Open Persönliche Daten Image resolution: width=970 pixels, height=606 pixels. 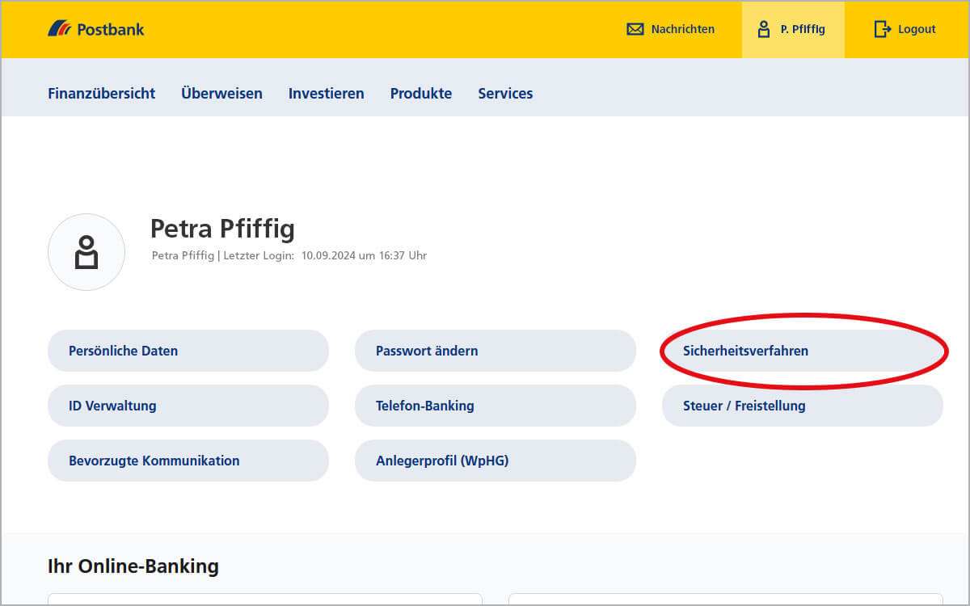click(188, 351)
